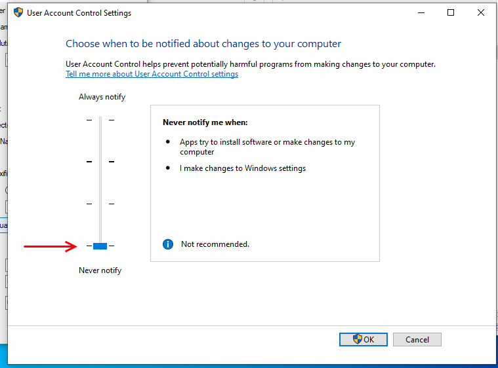Minimize the User Account Control Settings window

[421, 12]
